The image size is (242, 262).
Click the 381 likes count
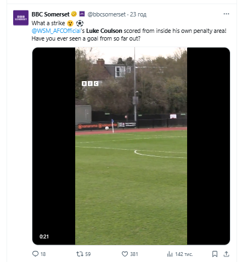click(134, 254)
